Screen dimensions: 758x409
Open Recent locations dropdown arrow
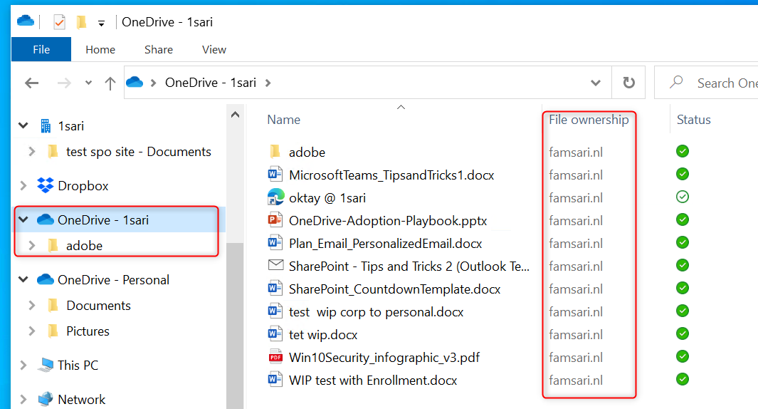click(x=88, y=83)
